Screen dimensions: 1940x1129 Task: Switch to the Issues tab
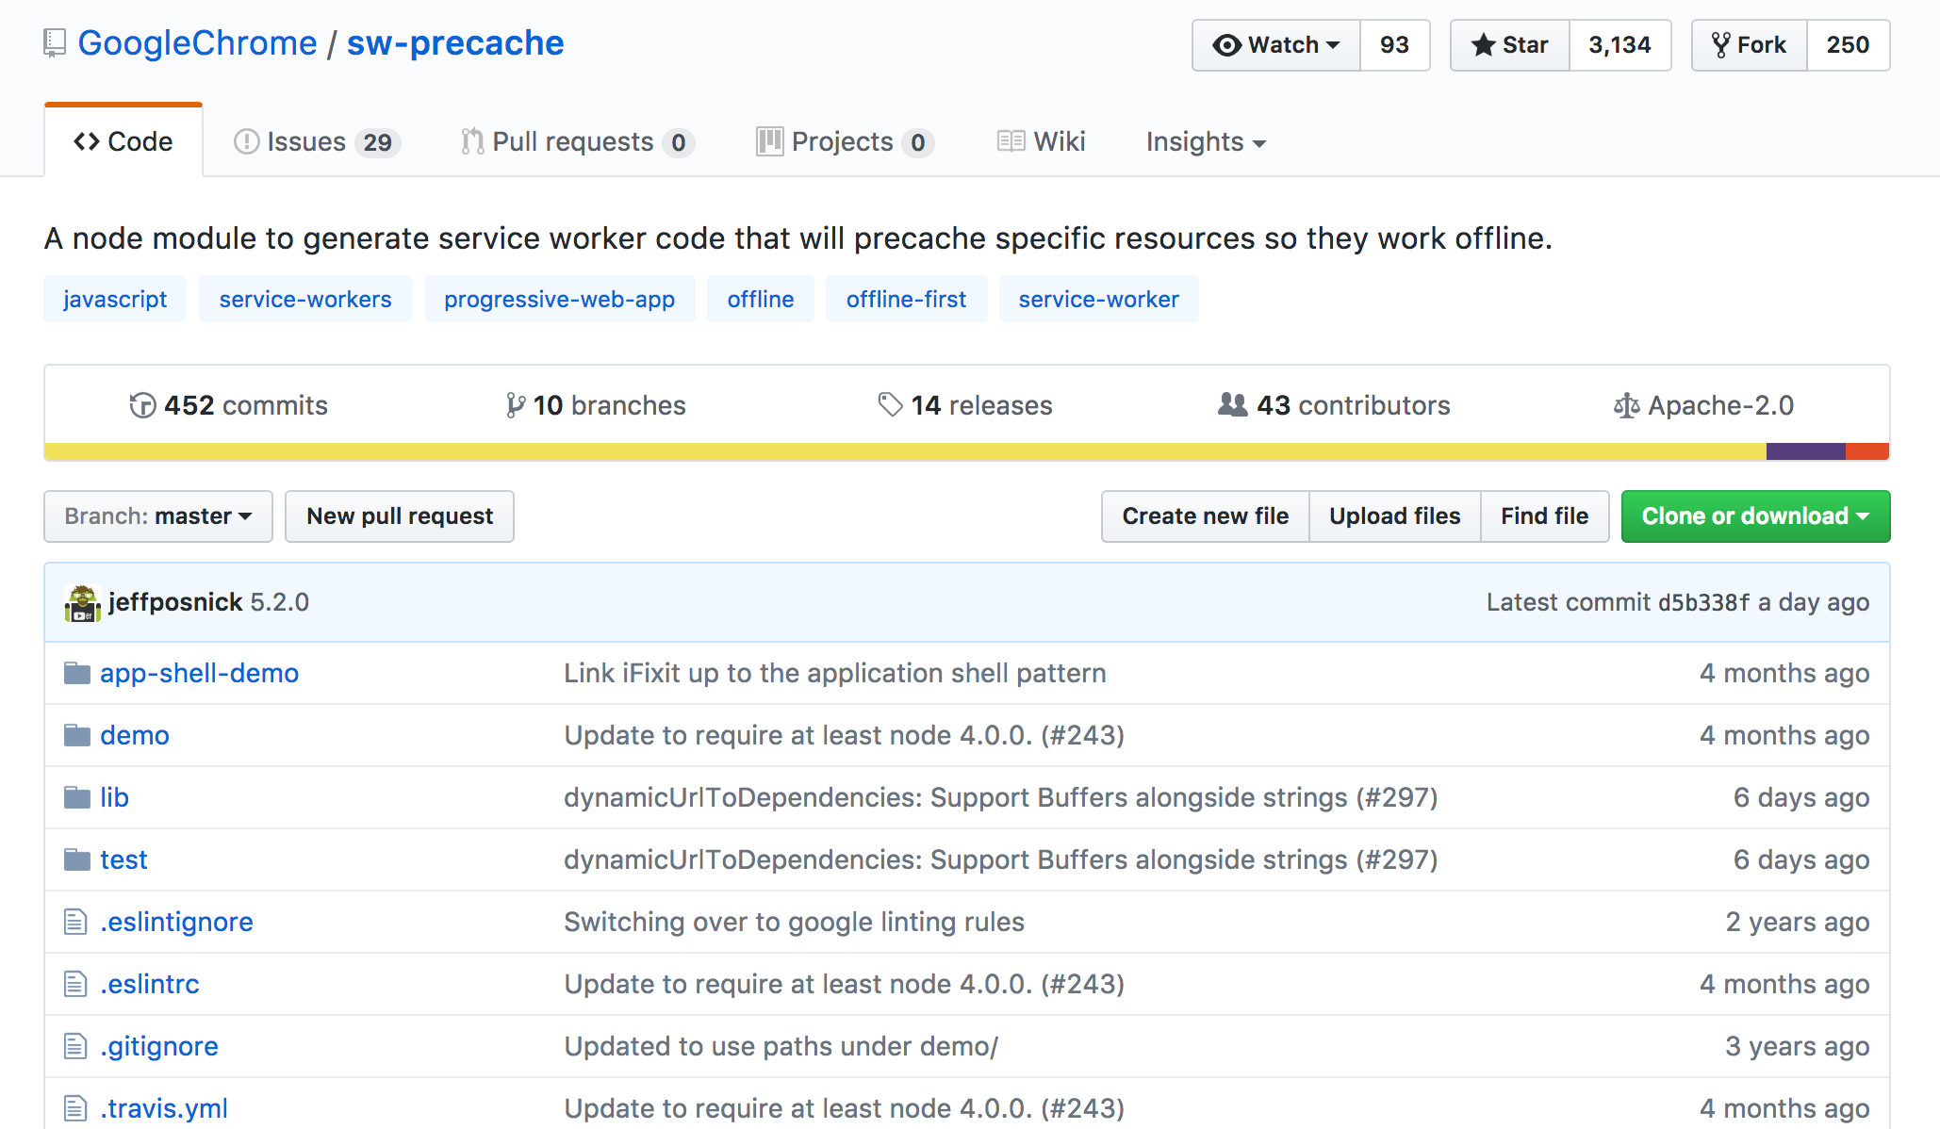pos(316,142)
